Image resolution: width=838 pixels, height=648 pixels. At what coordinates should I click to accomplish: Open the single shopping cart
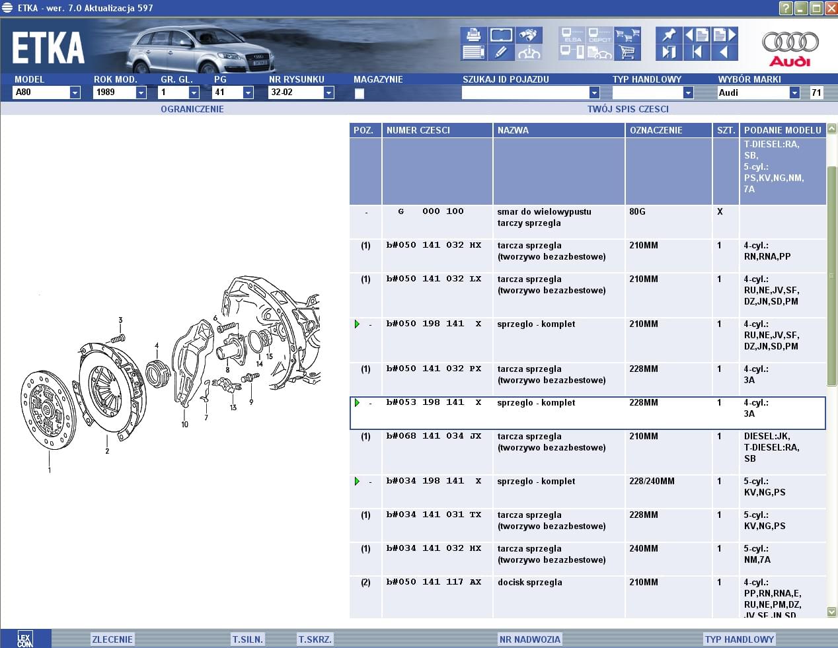pyautogui.click(x=627, y=52)
